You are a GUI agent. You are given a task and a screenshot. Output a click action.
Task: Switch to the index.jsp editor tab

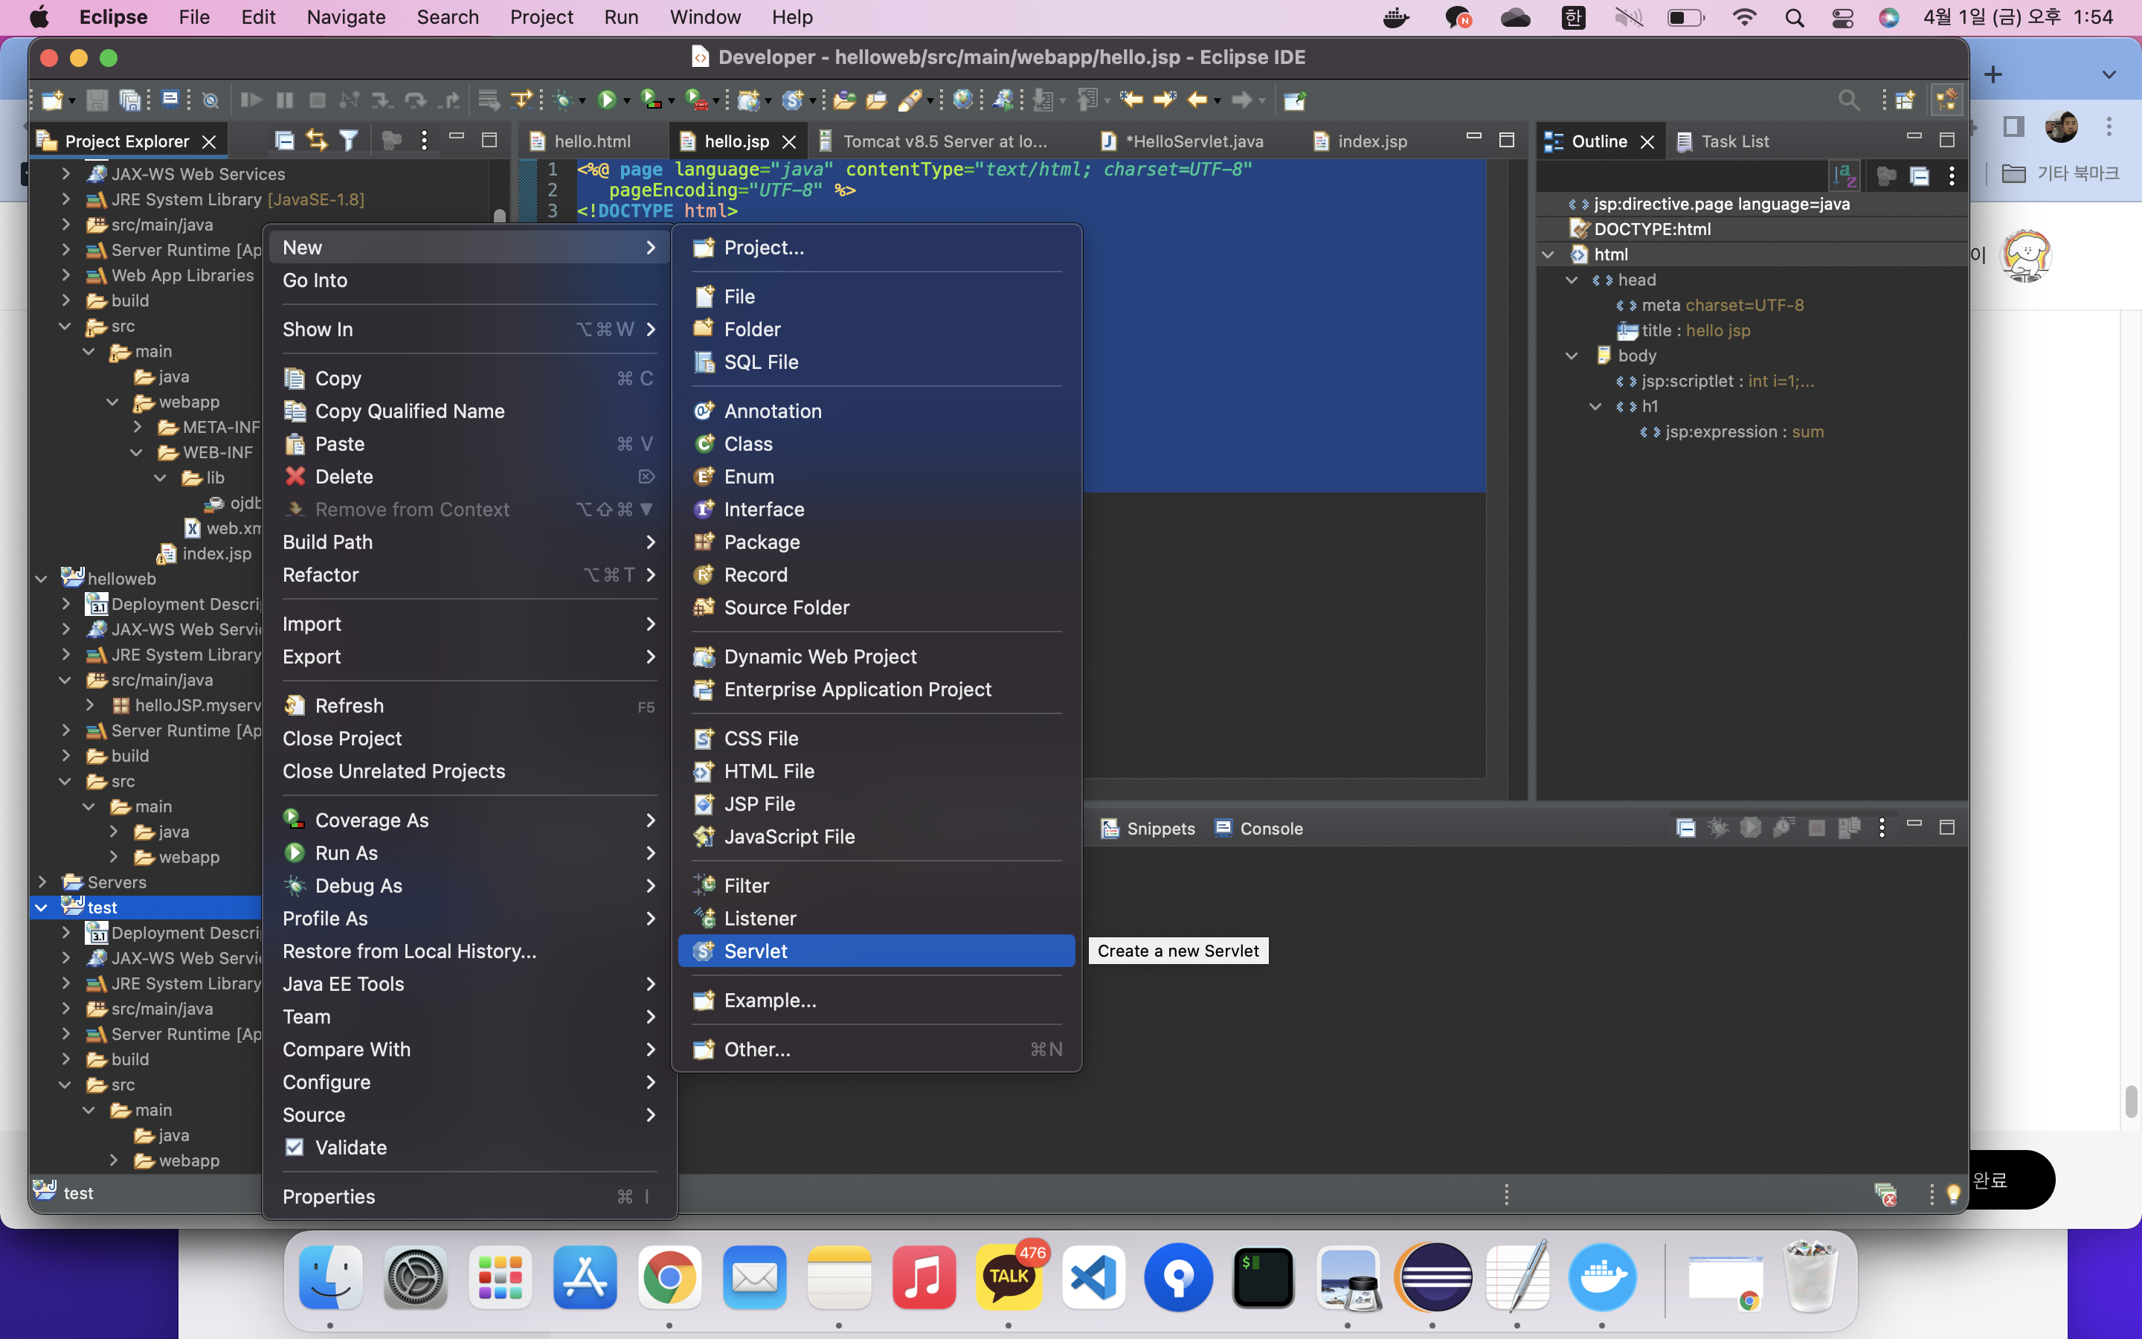click(1371, 141)
